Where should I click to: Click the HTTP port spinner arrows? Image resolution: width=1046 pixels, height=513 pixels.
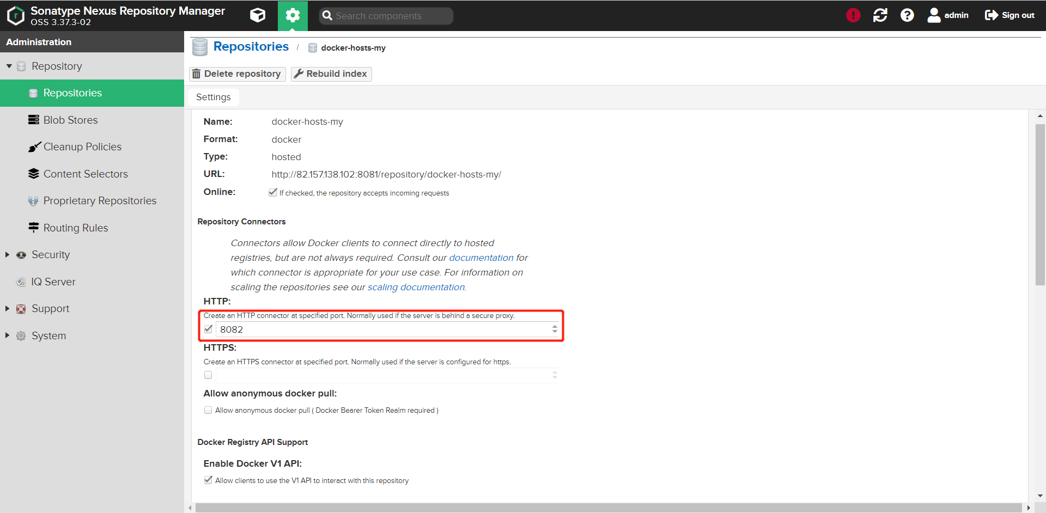[555, 329]
